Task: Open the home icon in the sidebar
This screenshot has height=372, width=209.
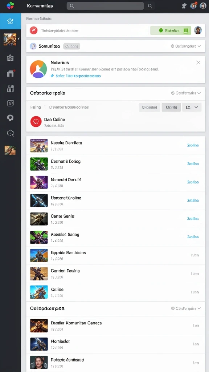Action: click(x=10, y=21)
